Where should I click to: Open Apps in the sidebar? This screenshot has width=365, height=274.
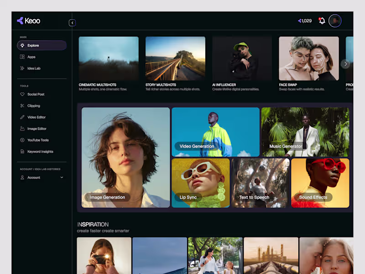point(42,57)
